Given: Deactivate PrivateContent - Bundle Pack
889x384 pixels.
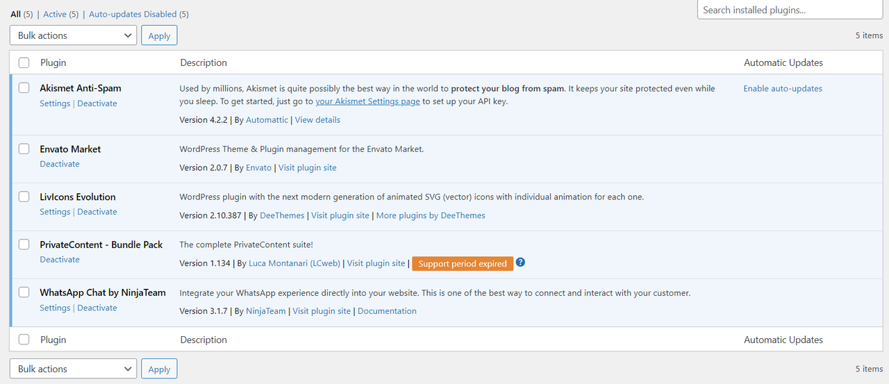Looking at the screenshot, I should [60, 259].
